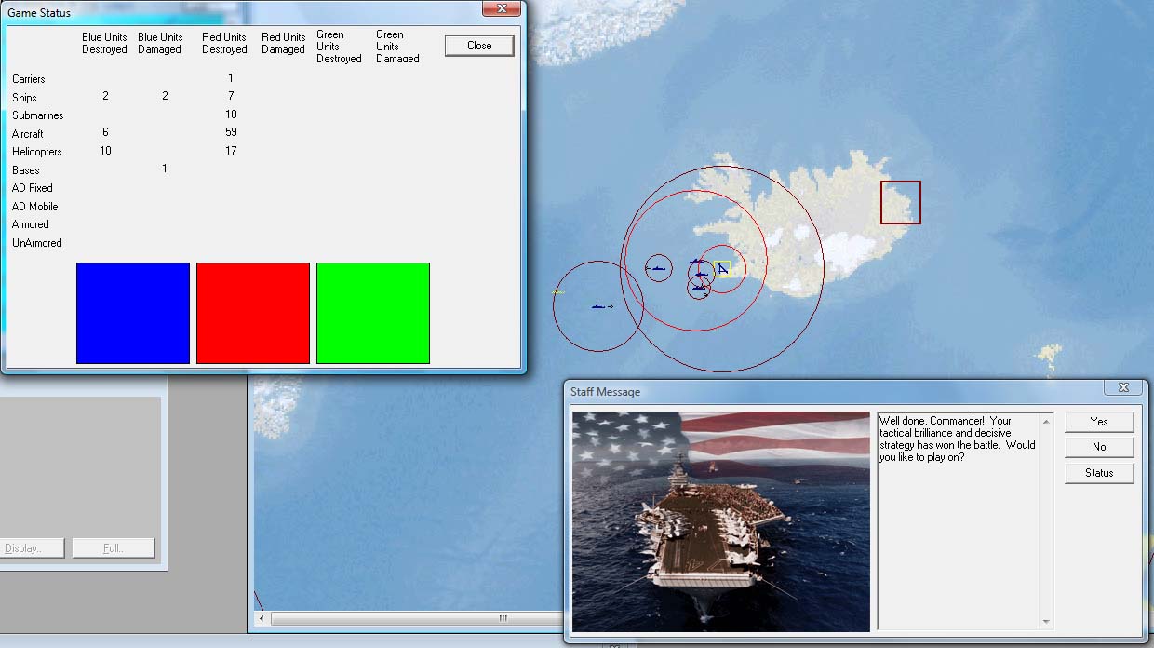Choose No in the Staff Message dialog
Screen dimensions: 1154x648
[x=1099, y=447]
